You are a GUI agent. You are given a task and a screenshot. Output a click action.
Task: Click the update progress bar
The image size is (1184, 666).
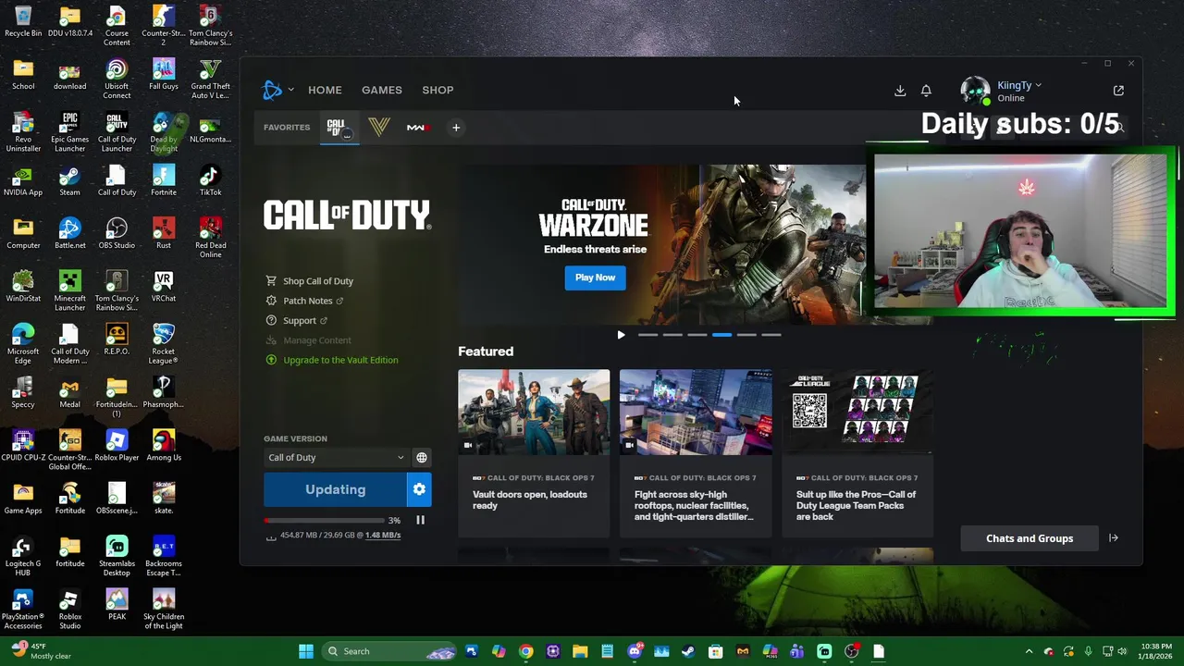(324, 521)
